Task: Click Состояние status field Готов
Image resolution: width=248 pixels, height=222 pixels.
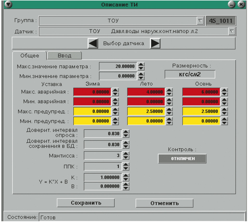Action: coord(142,217)
